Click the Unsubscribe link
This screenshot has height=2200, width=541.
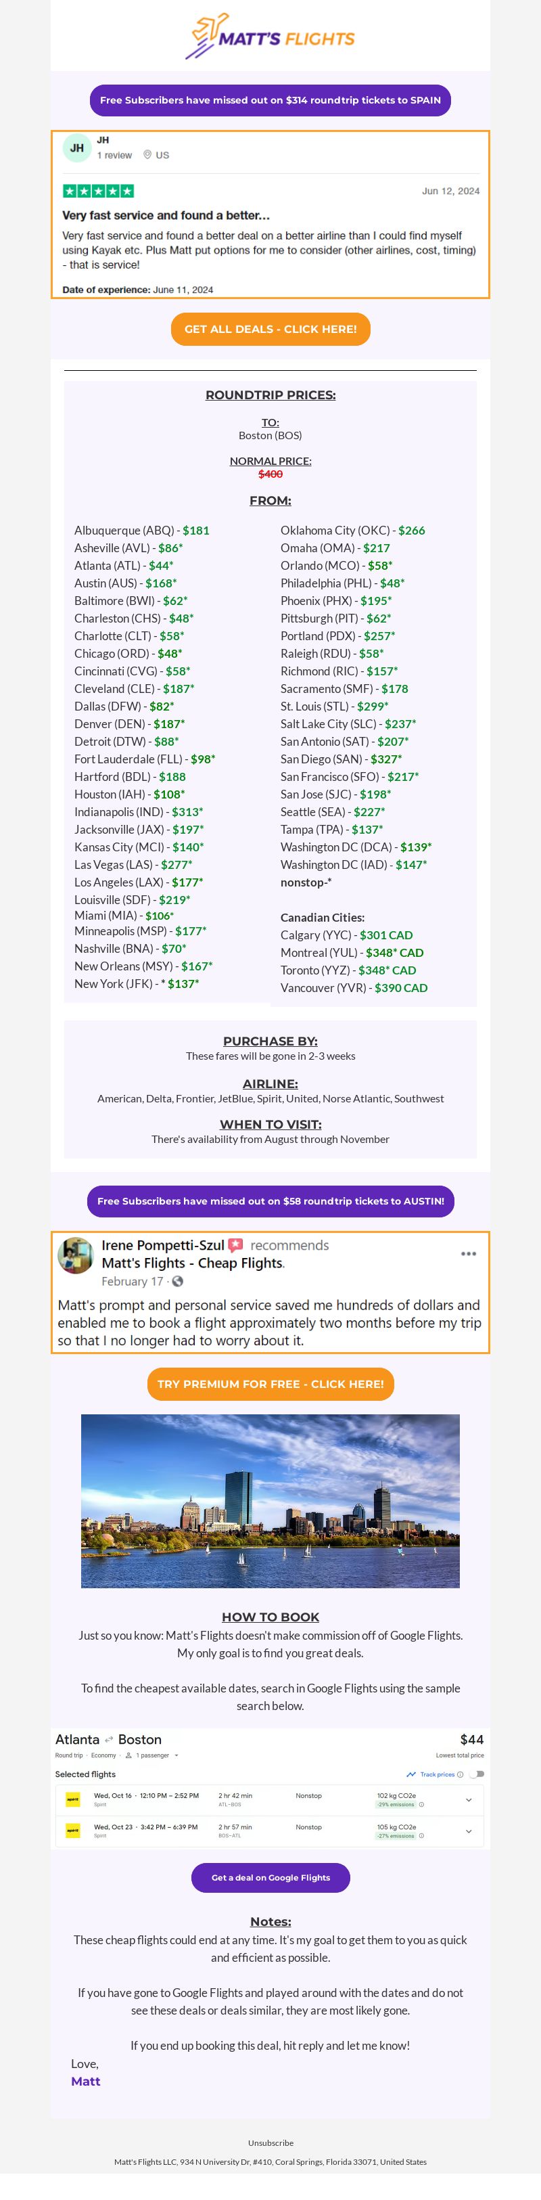[x=270, y=2142]
